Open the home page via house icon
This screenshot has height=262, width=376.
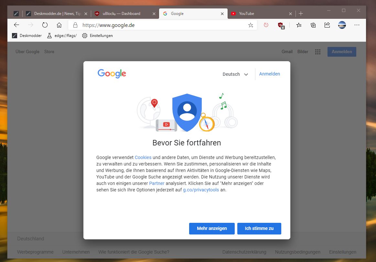pos(59,25)
